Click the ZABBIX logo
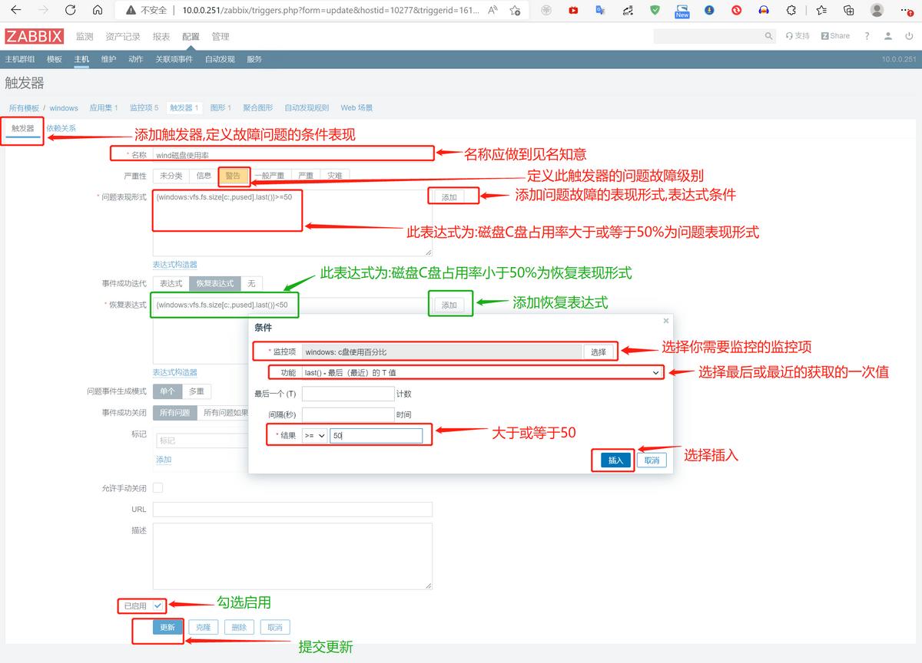This screenshot has height=663, width=922. coord(34,35)
